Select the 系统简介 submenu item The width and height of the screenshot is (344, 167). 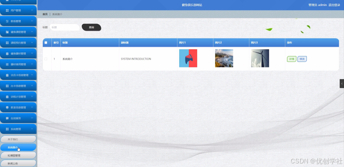[18, 147]
